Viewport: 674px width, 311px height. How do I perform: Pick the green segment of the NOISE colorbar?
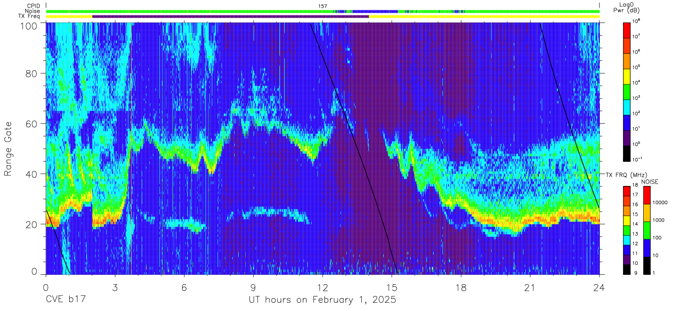(647, 230)
